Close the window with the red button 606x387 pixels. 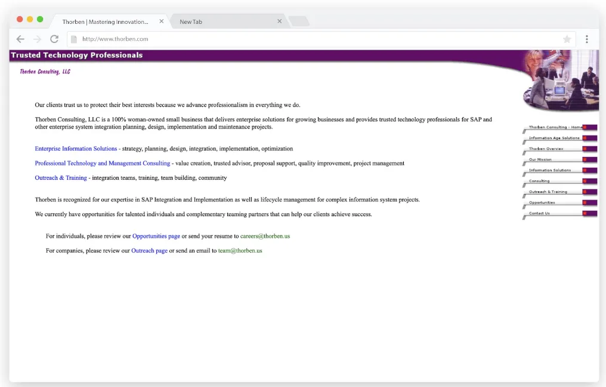click(x=20, y=19)
